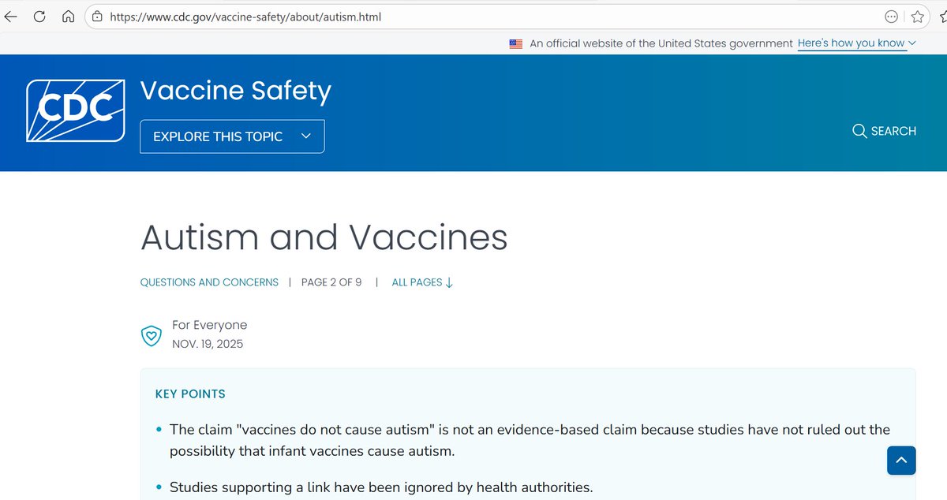Click the SEARCH label in the header
Viewport: 947px width, 500px height.
click(893, 131)
